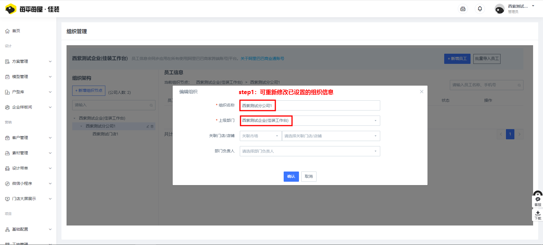The image size is (543, 245).
Task: Click the 每平每屋 logo icon
Action: click(x=11, y=9)
